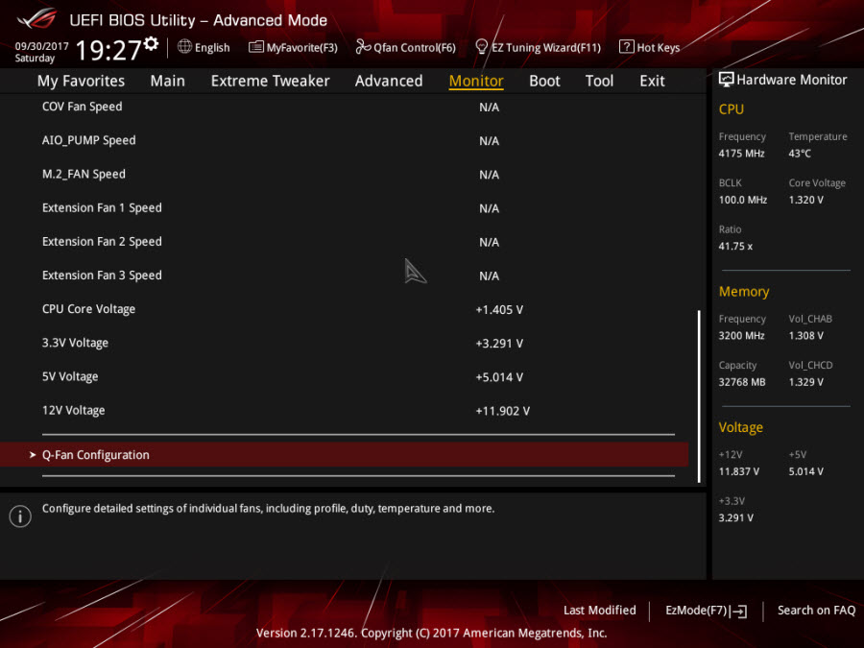Click the language globe icon
The height and width of the screenshot is (648, 864).
(x=184, y=47)
